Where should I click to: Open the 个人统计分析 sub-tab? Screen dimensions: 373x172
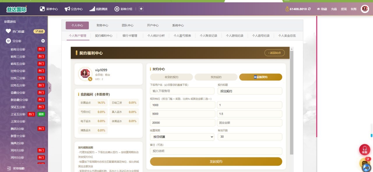point(156,36)
